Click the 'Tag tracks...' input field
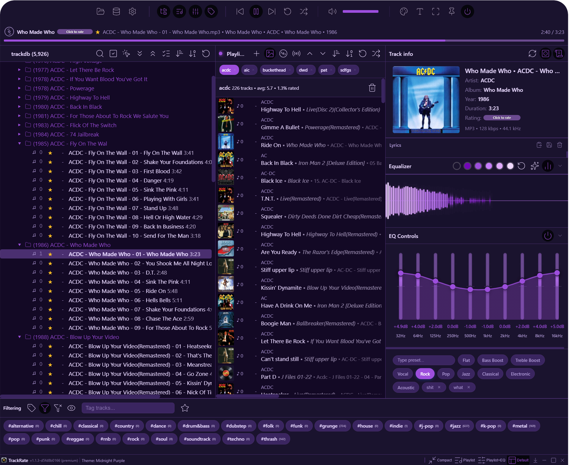 [128, 408]
